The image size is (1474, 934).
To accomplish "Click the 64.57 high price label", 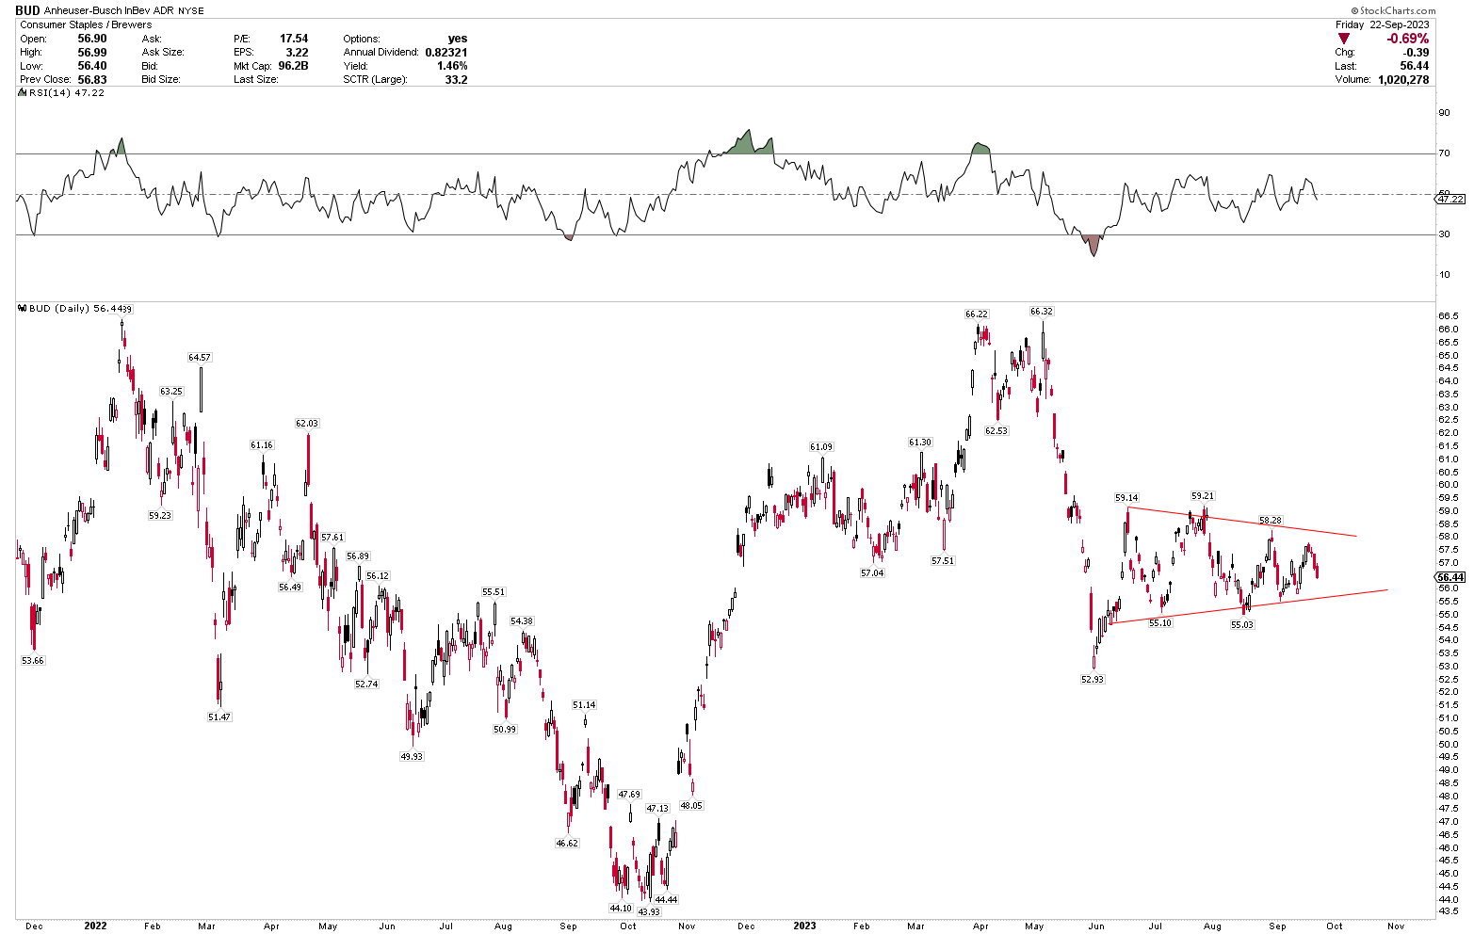I will [x=200, y=357].
